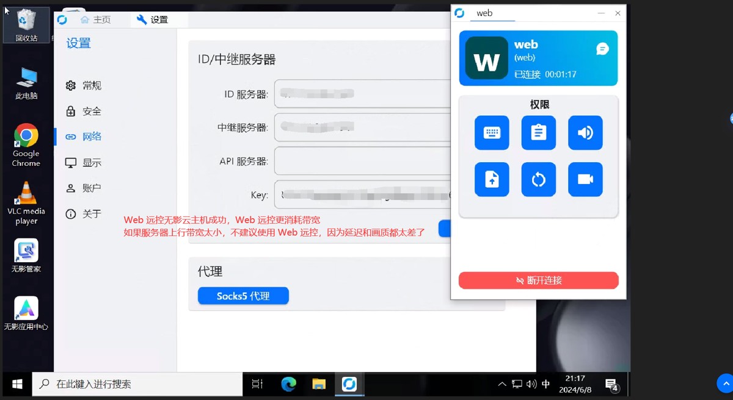Open Google Chrome desktop icon
Screen dimensions: 733x400
click(x=26, y=145)
